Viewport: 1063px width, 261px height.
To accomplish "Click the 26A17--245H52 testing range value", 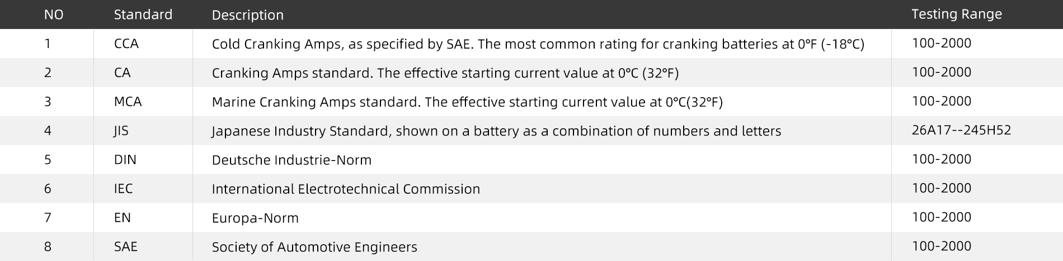I will 961,130.
